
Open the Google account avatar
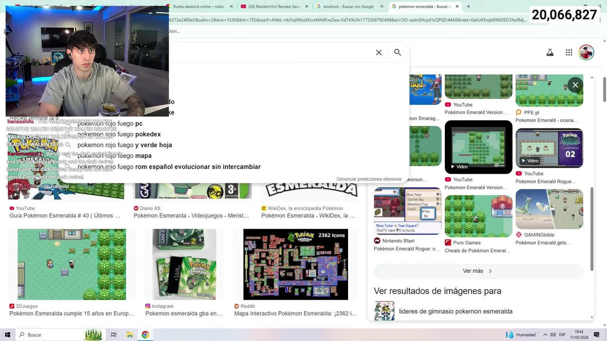tap(587, 53)
